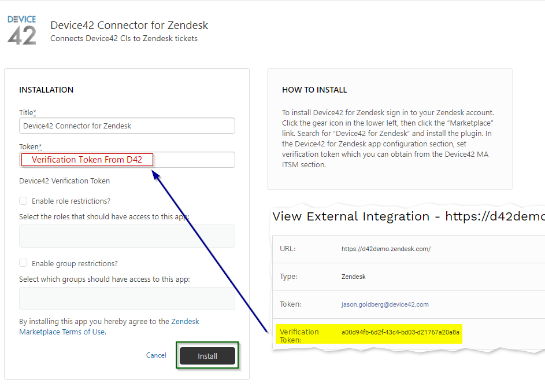The width and height of the screenshot is (545, 390).
Task: Select the verification token value a00d94fb-6d2f
Action: point(400,332)
